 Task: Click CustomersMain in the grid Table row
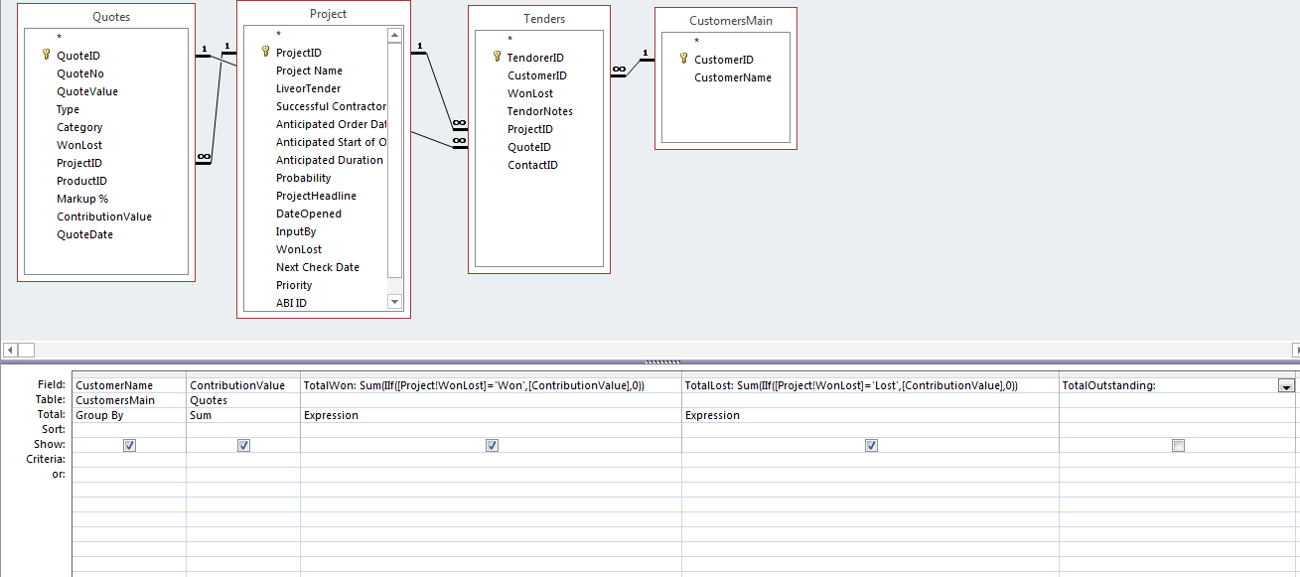129,400
